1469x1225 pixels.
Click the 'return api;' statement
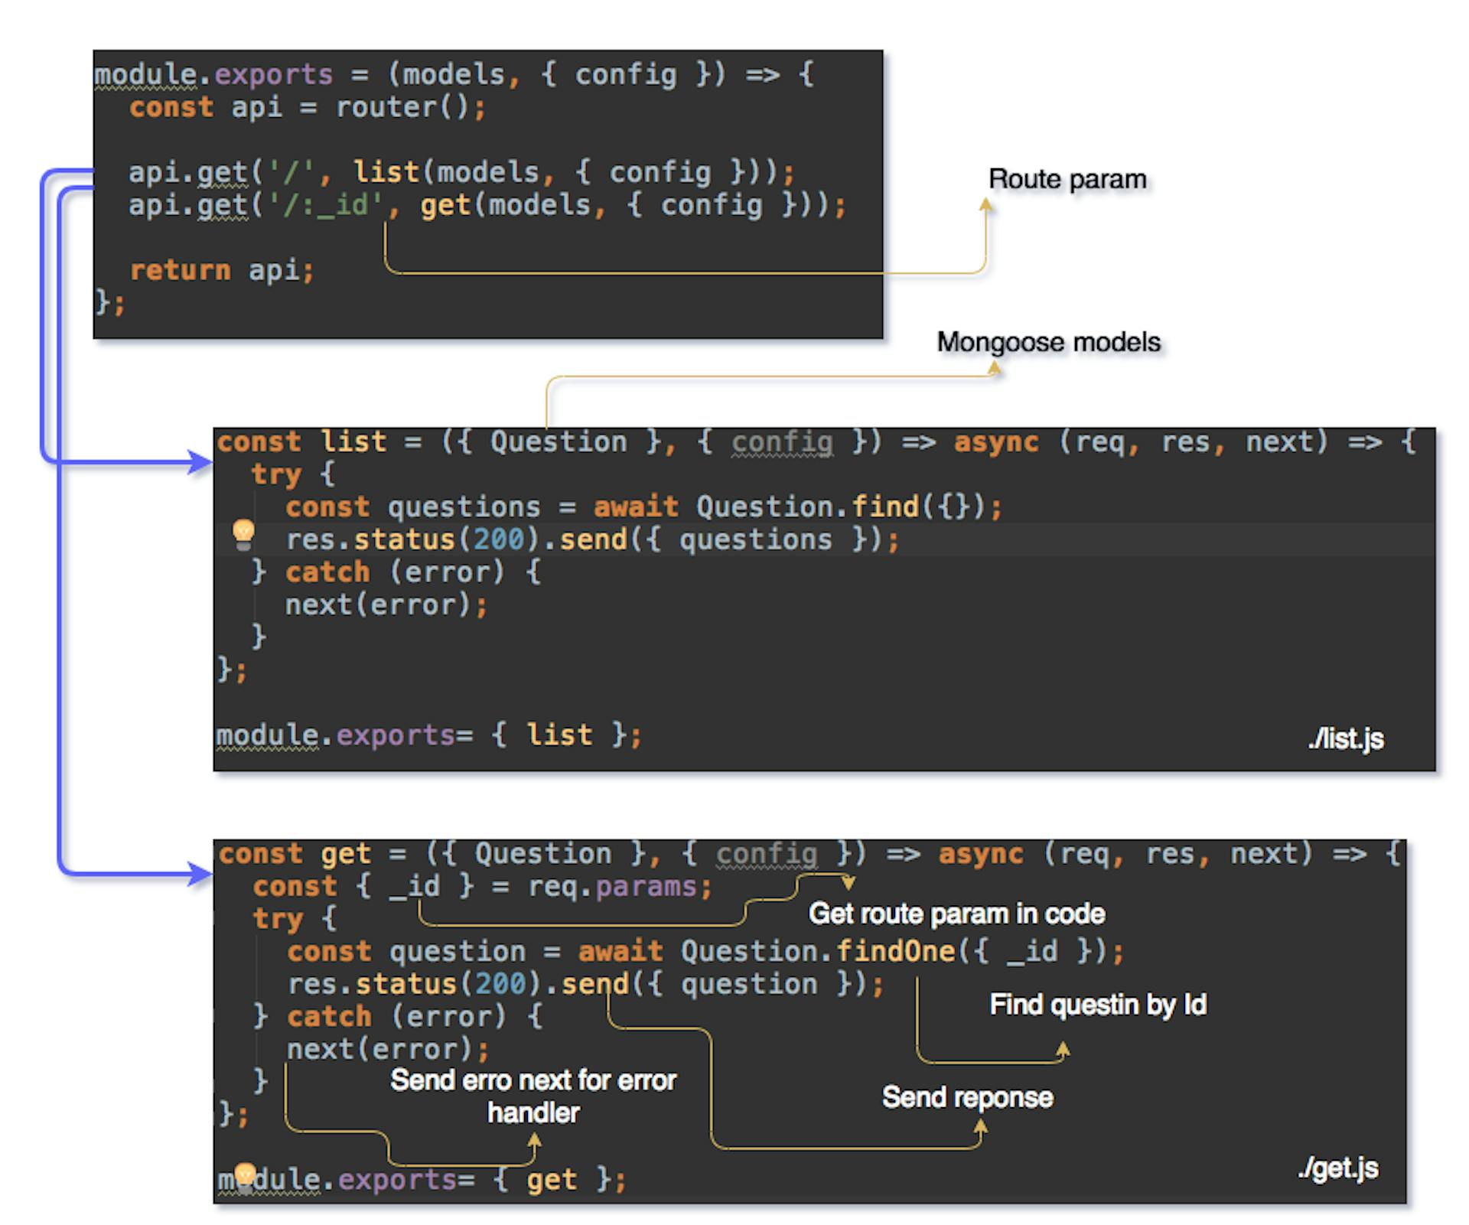221,270
